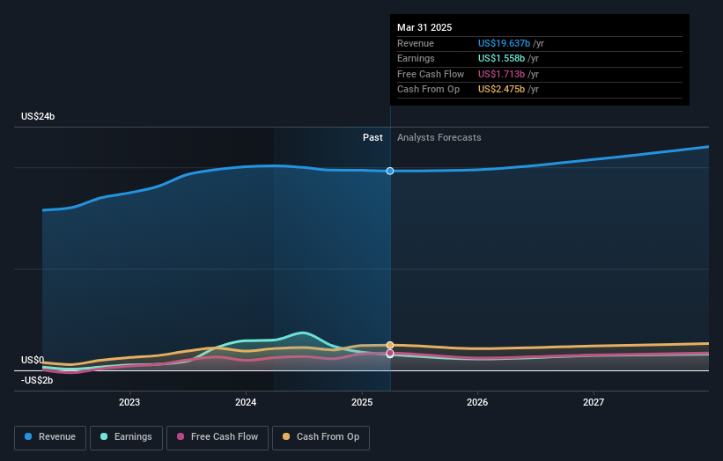Click the teal Earnings legend dot
Screen dimensions: 723x461
pos(104,436)
